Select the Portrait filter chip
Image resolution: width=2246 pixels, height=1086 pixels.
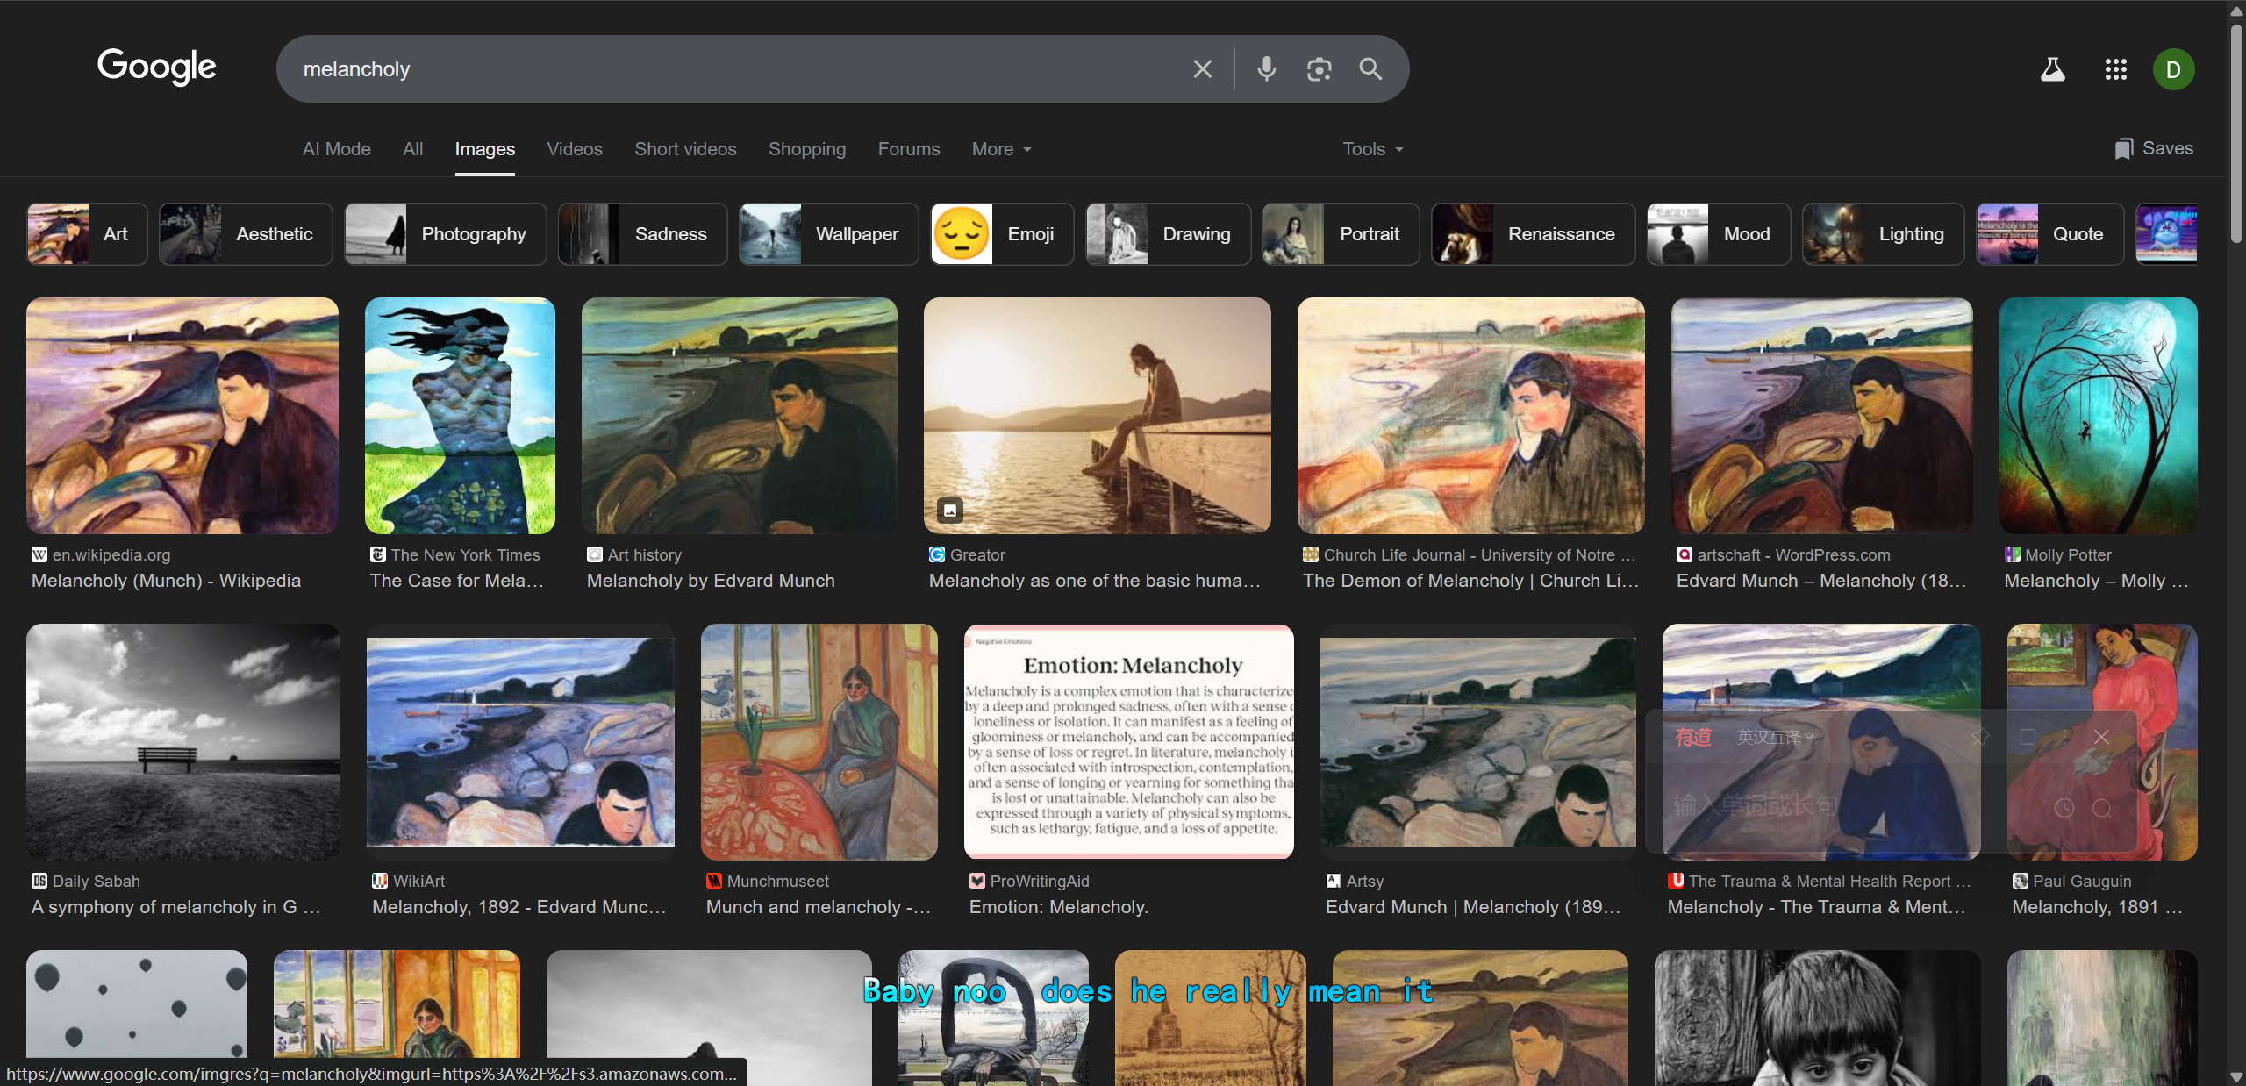point(1341,234)
